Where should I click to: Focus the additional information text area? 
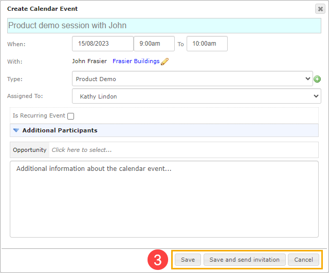(164, 199)
